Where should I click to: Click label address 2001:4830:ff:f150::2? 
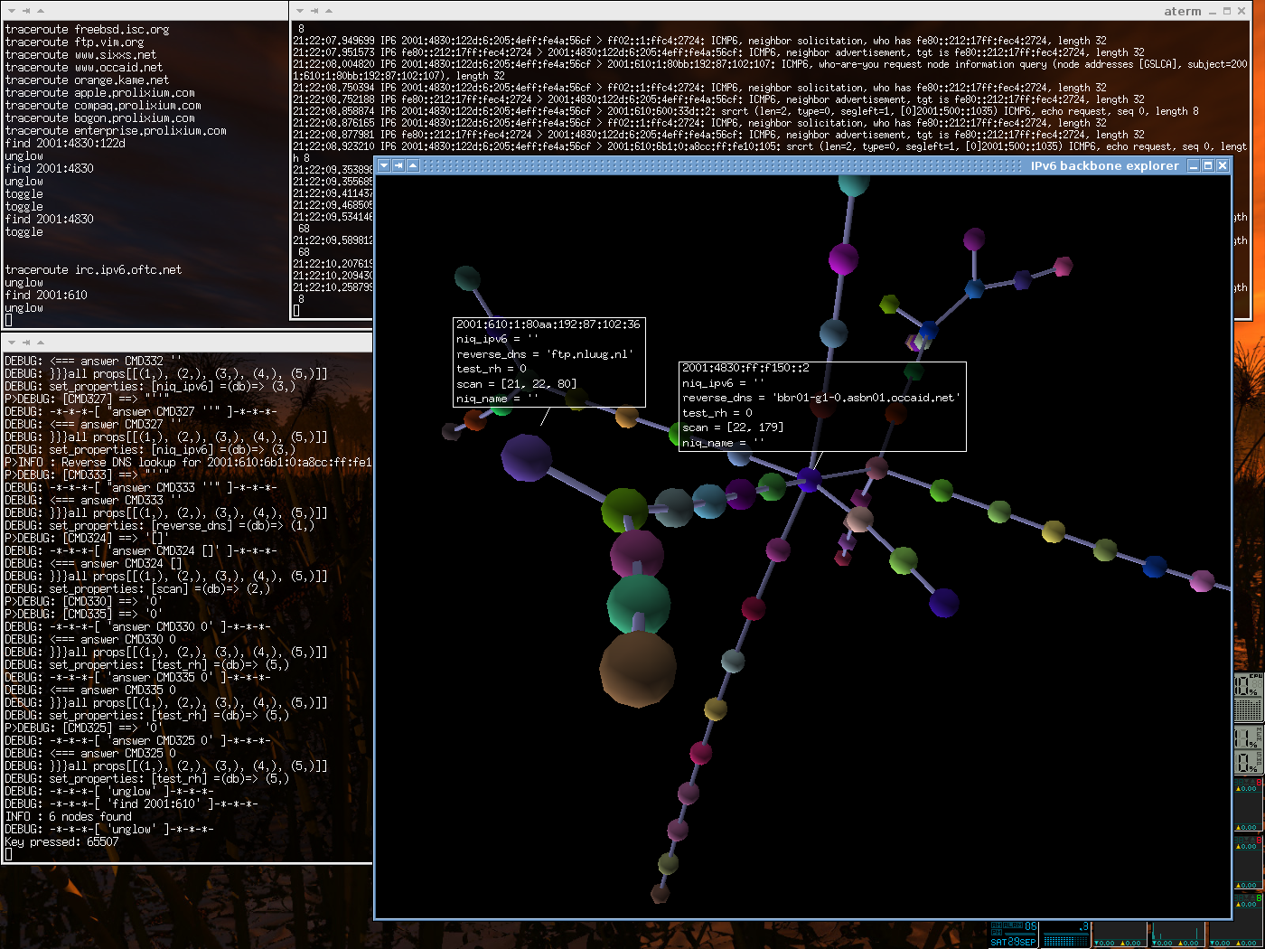tap(745, 368)
